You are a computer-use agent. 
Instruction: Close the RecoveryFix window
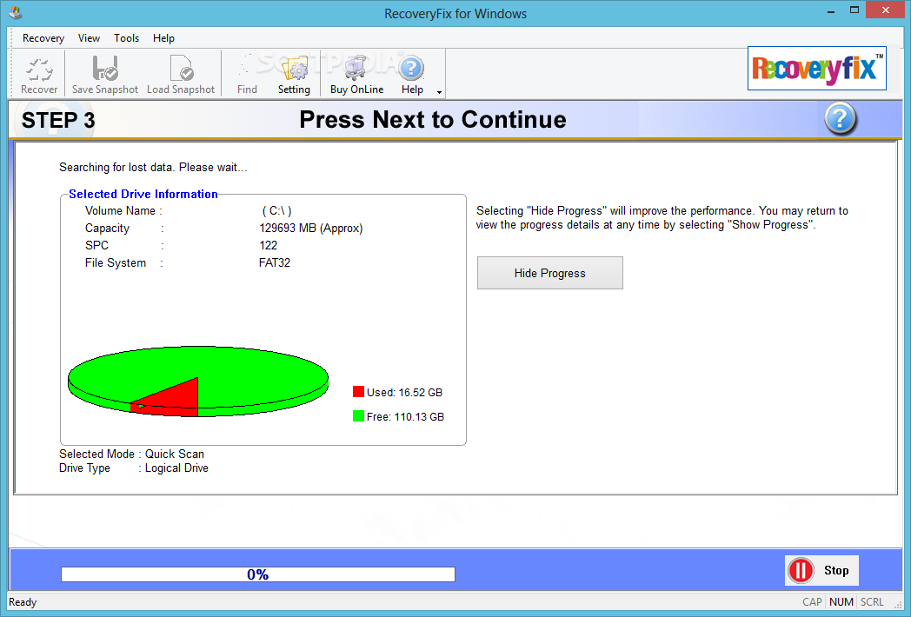[886, 10]
